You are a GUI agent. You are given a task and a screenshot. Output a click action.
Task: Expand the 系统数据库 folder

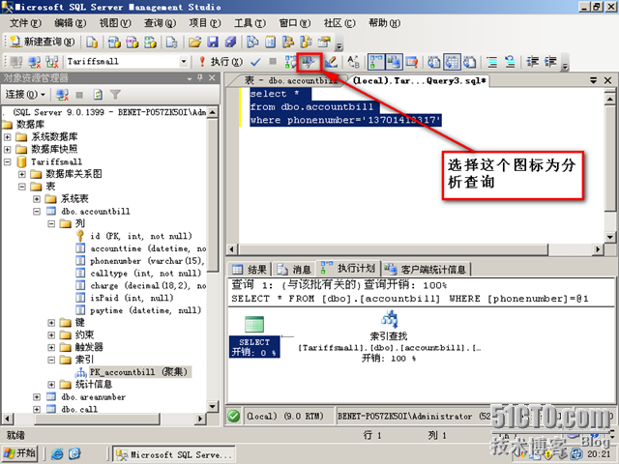[7, 137]
